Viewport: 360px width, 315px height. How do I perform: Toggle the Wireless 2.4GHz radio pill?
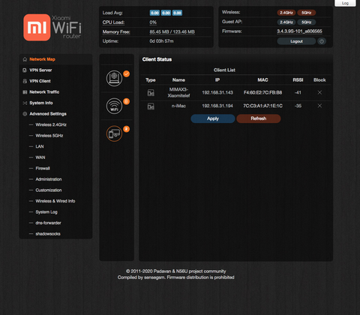point(286,13)
